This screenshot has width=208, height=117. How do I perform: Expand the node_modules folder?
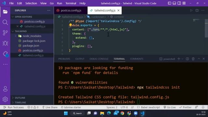[x=32, y=36]
